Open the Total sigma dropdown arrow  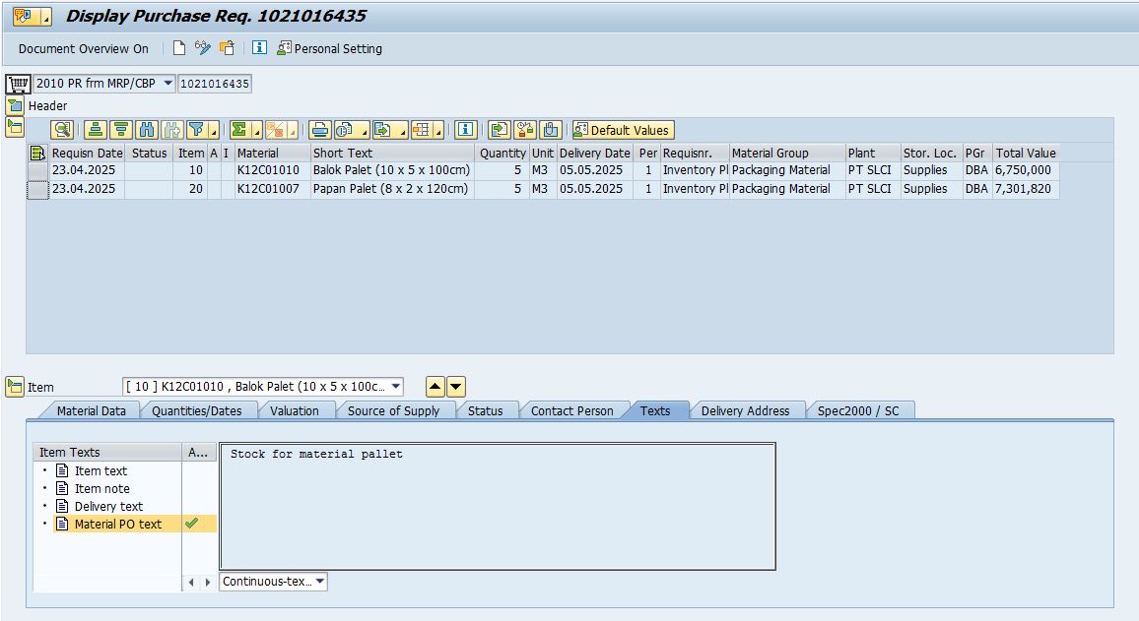[x=257, y=131]
